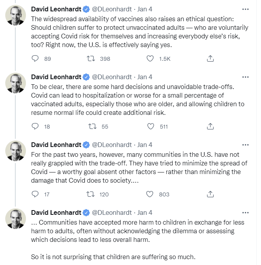Reply to the tweet with 89 replies
The image size is (261, 265).
(x=35, y=59)
